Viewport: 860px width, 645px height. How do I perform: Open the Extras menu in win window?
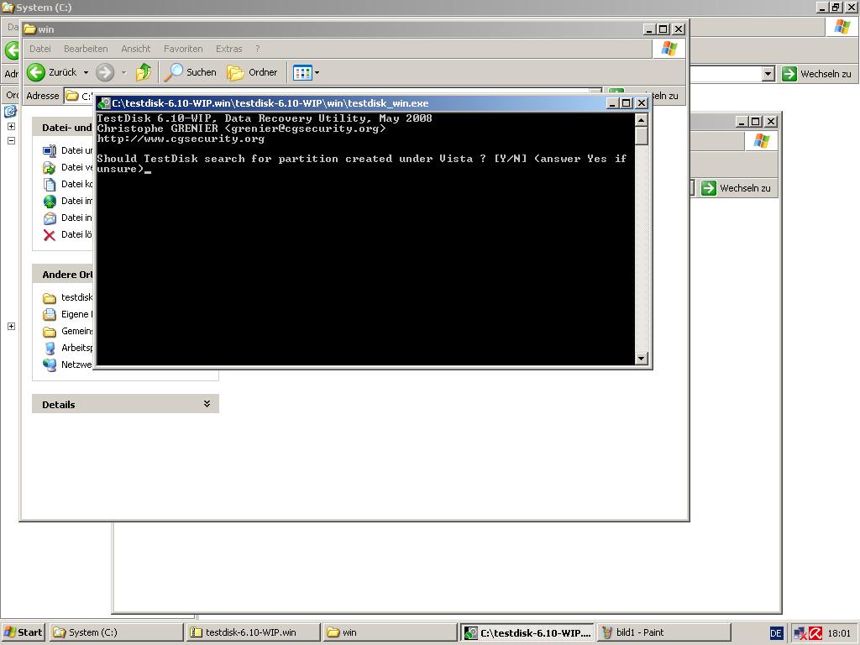(228, 49)
